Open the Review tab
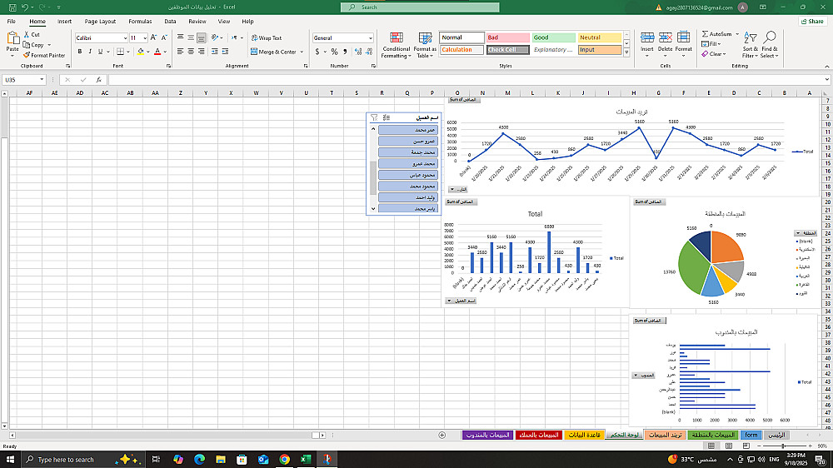 pos(197,22)
